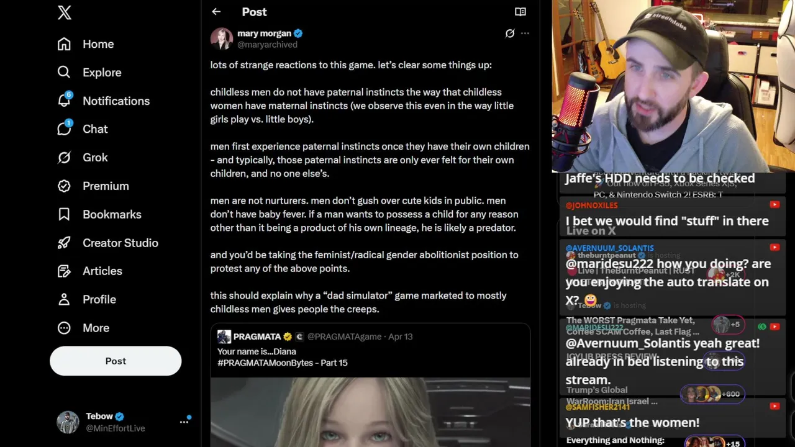The width and height of the screenshot is (795, 447).
Task: Click the @JOHNOXILES chat username
Action: click(x=592, y=205)
